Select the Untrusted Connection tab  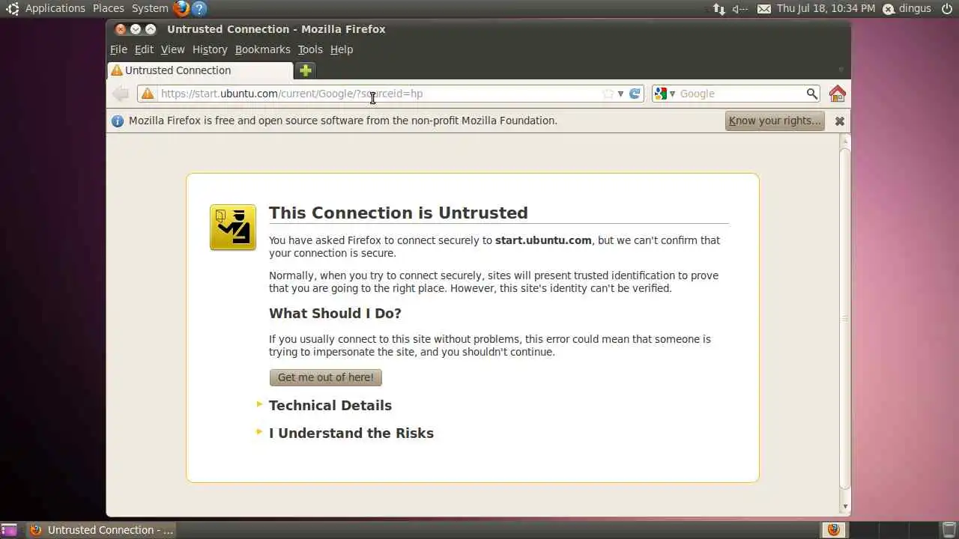pos(200,70)
